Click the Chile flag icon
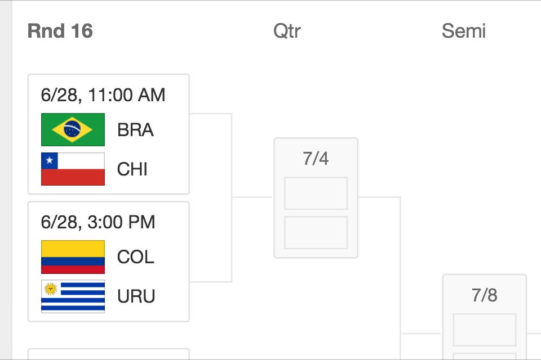The height and width of the screenshot is (360, 541). [x=73, y=169]
